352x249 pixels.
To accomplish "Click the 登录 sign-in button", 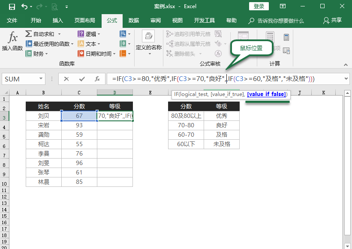I will (x=259, y=6).
